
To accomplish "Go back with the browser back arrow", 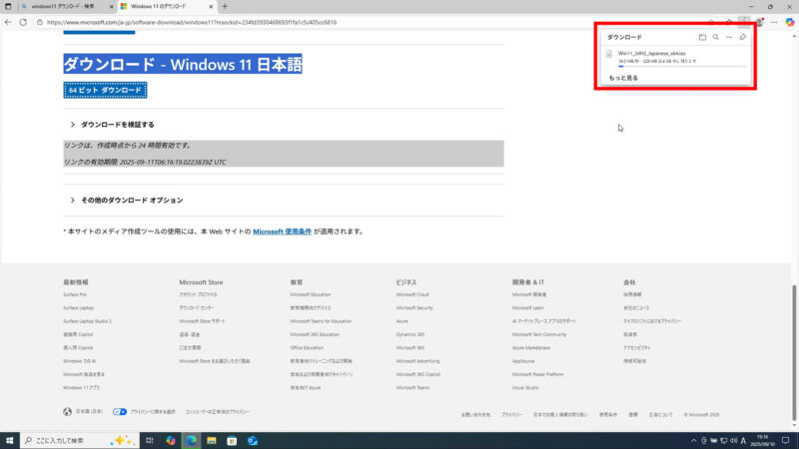I will [x=9, y=21].
